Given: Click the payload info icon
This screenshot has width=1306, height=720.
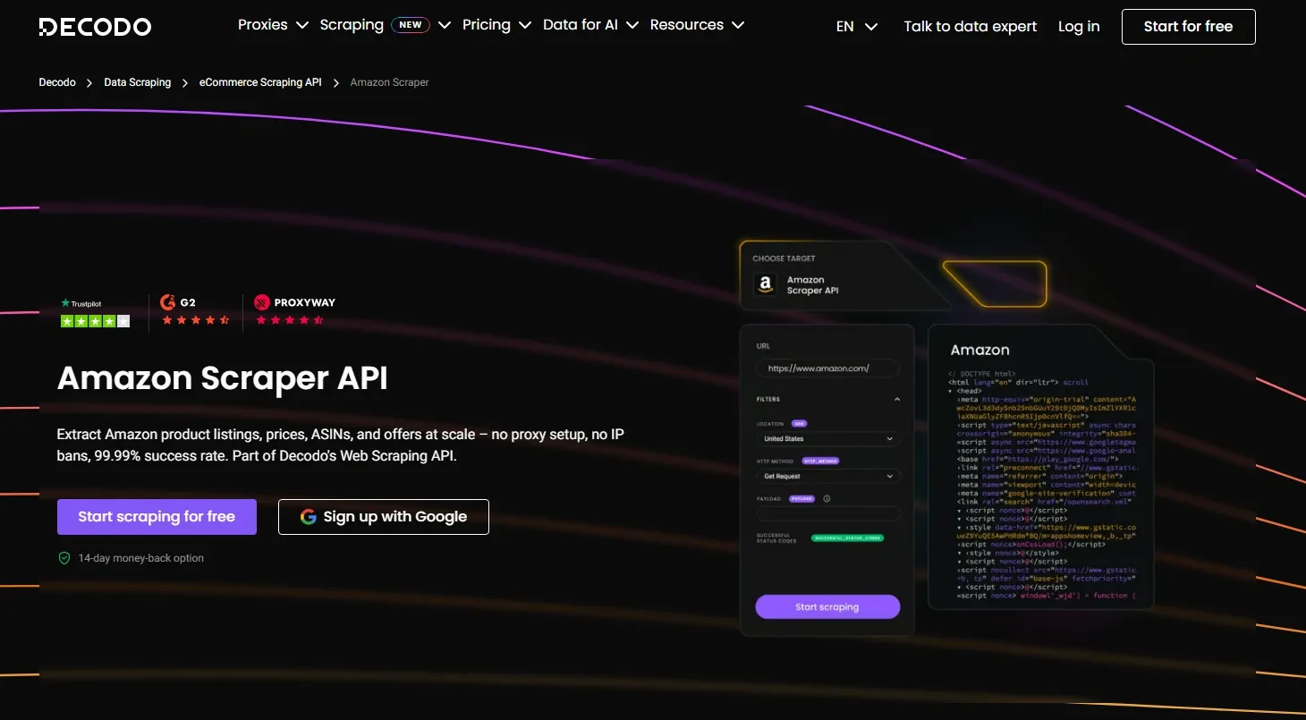Looking at the screenshot, I should point(827,499).
